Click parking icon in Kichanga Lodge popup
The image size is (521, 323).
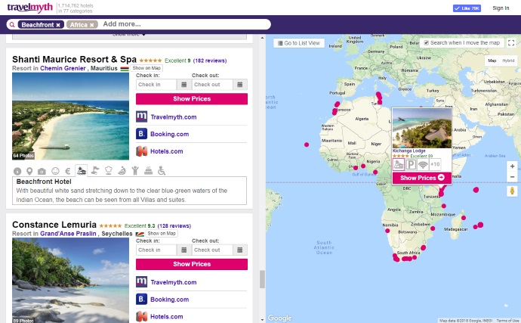(411, 164)
